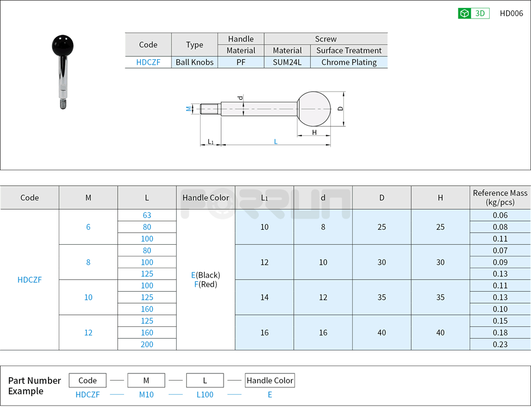
Task: Click the M8 thread size value
Action: tap(88, 262)
